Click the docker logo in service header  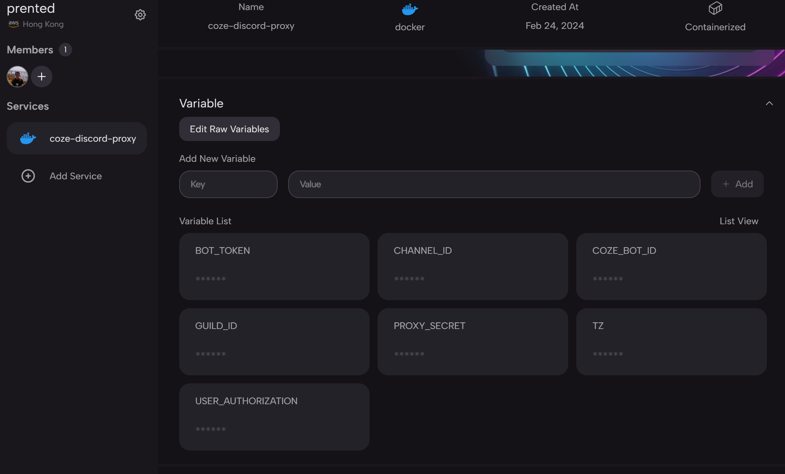[409, 9]
